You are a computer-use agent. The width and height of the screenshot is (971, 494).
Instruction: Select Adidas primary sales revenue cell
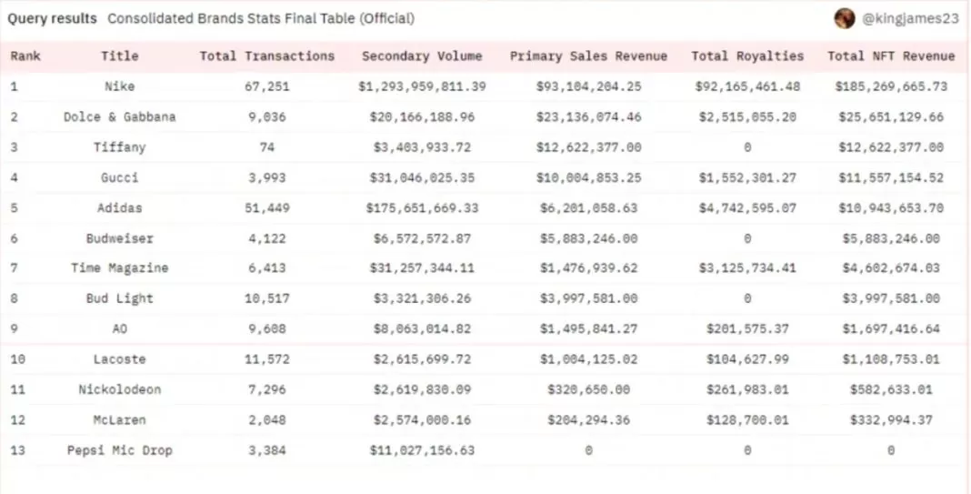588,208
